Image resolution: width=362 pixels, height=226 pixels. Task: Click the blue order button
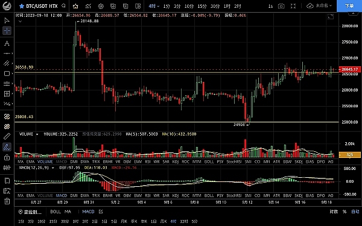pyautogui.click(x=349, y=6)
